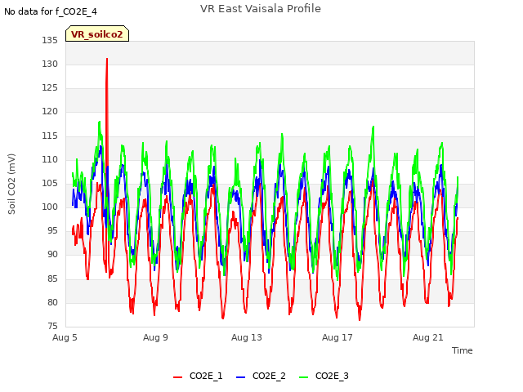Click the green peak near 117 mV around Aug 18
The height and width of the screenshot is (392, 523).
(x=373, y=127)
